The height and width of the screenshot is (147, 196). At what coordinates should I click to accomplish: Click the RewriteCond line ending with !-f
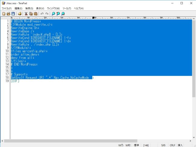tap(41, 38)
